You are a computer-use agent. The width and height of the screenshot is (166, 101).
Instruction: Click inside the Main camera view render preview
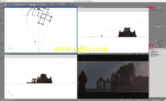pyautogui.click(x=113, y=77)
